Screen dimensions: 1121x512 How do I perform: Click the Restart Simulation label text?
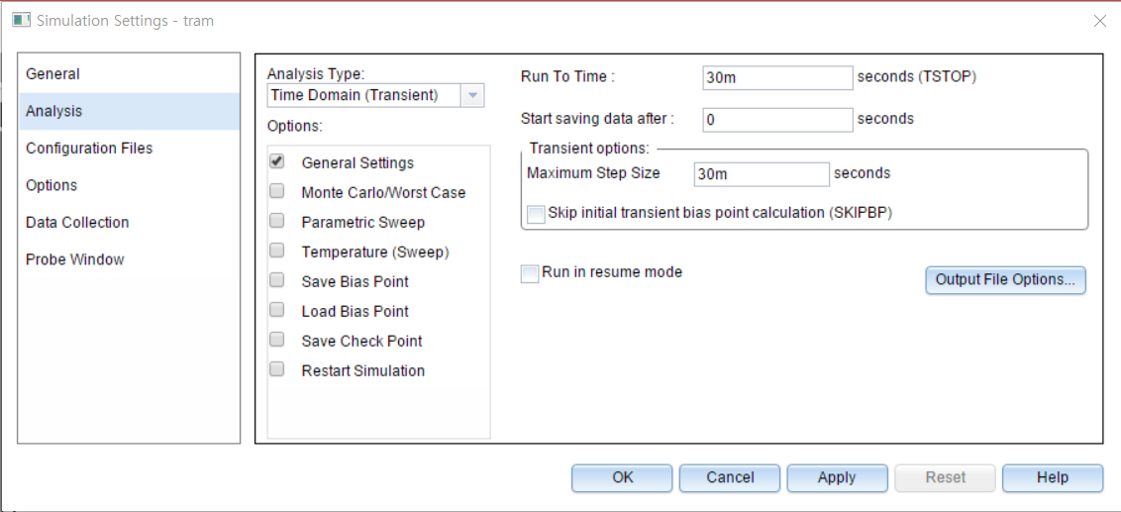(363, 371)
